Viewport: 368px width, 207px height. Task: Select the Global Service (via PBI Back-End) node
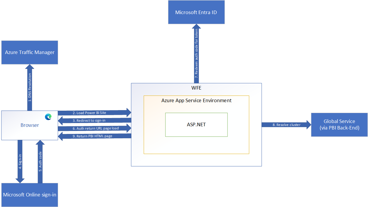[x=339, y=124]
